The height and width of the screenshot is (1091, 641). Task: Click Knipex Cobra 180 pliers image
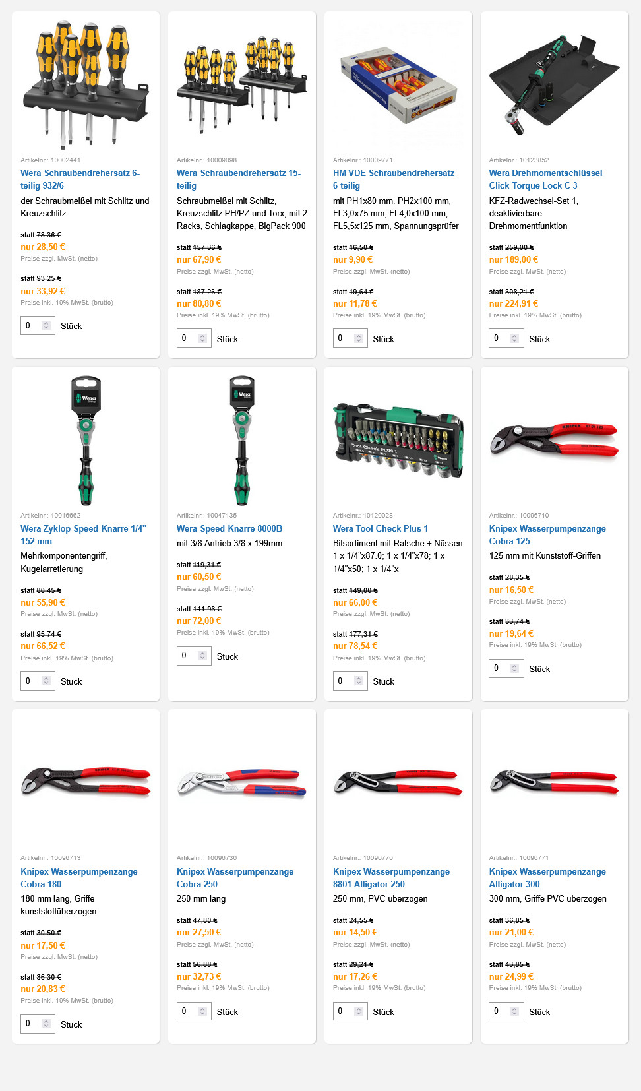(x=86, y=781)
